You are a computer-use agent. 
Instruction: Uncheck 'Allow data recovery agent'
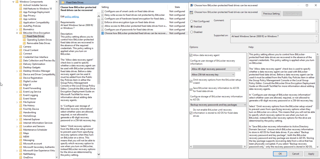click(x=191, y=55)
